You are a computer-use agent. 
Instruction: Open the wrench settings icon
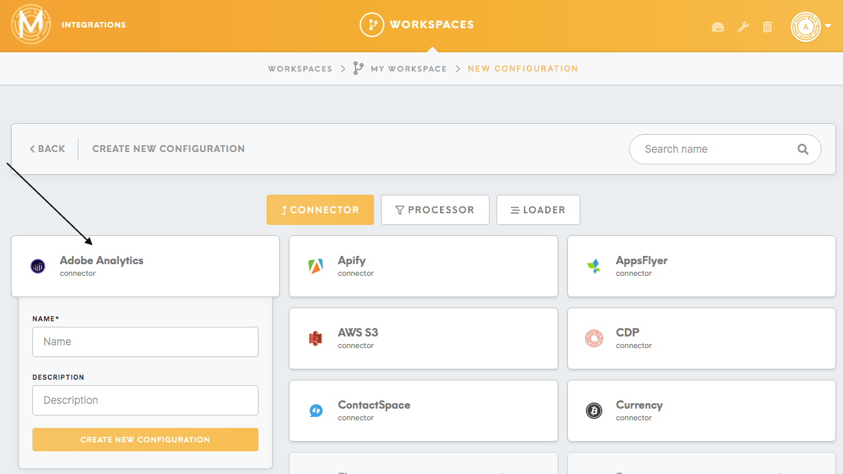(x=743, y=27)
